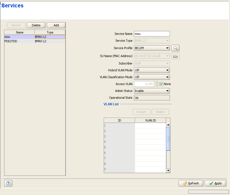Uncheck the None checkbox for Access VLAN
Image resolution: width=230 pixels, height=195 pixels.
(161, 84)
